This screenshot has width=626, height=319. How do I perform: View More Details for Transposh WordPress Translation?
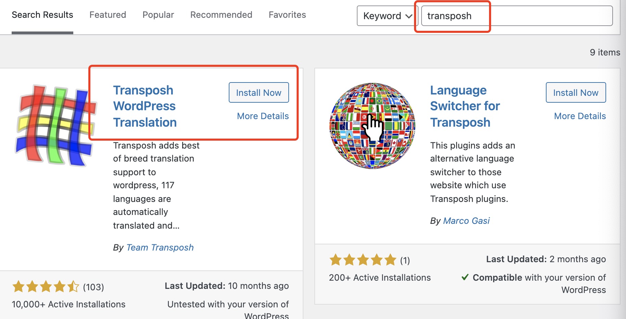[263, 116]
